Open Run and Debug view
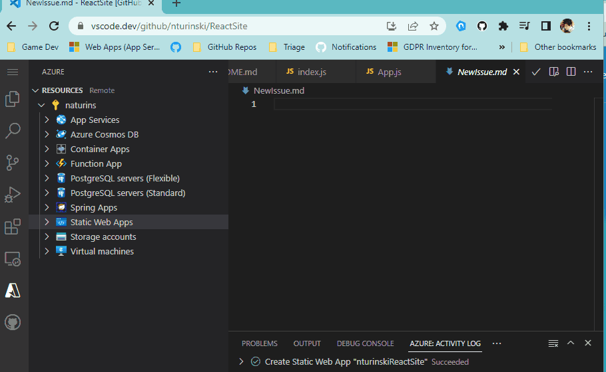 (13, 195)
